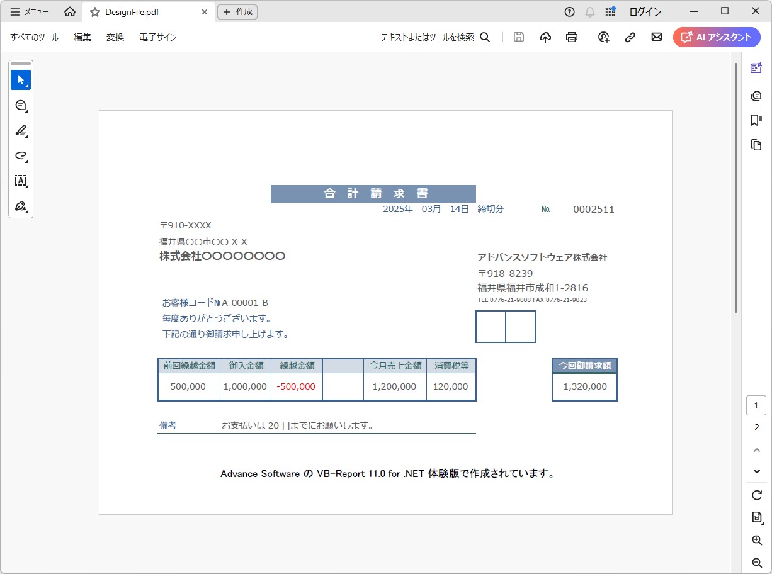Open the signature pen tool

[21, 206]
